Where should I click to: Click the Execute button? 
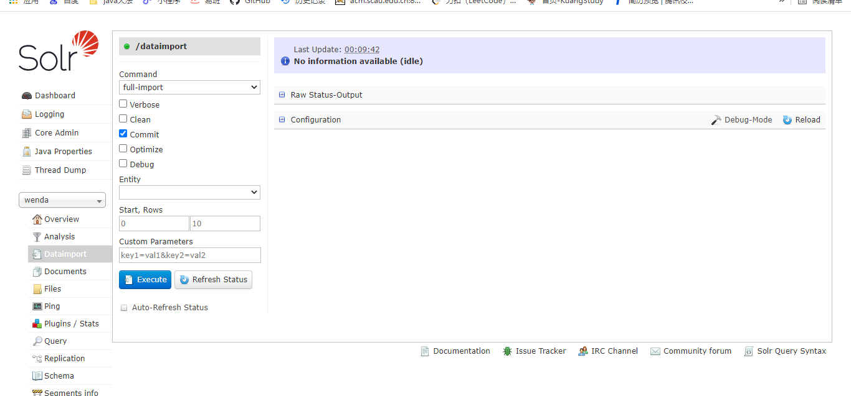tap(145, 280)
